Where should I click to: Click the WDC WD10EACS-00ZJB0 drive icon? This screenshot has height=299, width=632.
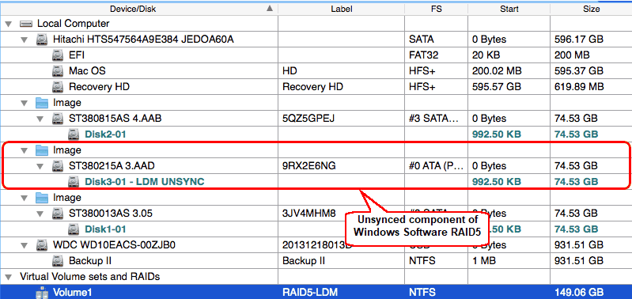click(x=42, y=245)
